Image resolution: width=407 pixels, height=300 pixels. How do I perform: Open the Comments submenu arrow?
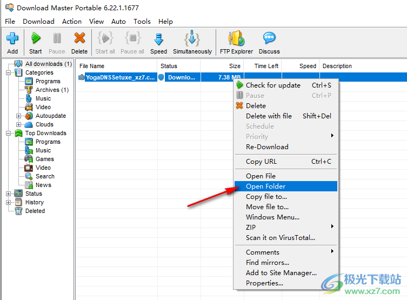[x=332, y=251]
